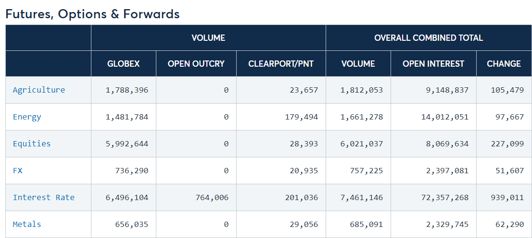Click the OPEN OUTCRY column header

click(196, 64)
